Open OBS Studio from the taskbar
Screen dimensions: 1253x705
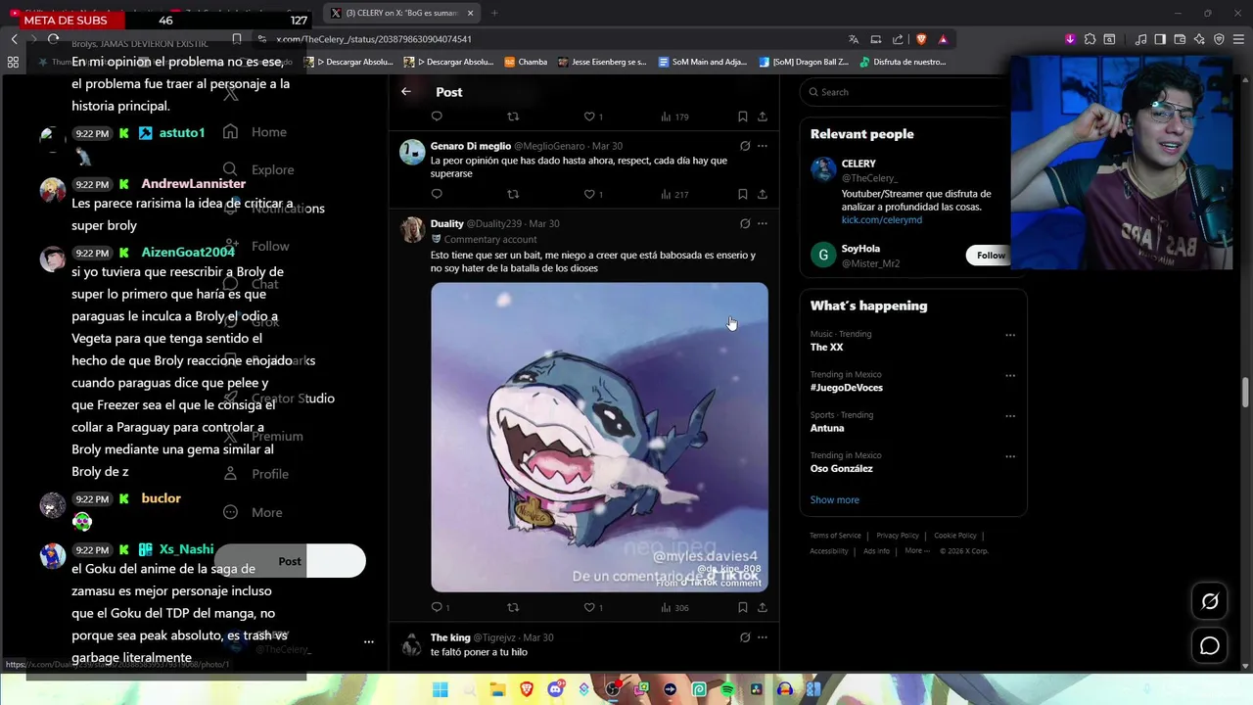pyautogui.click(x=613, y=689)
